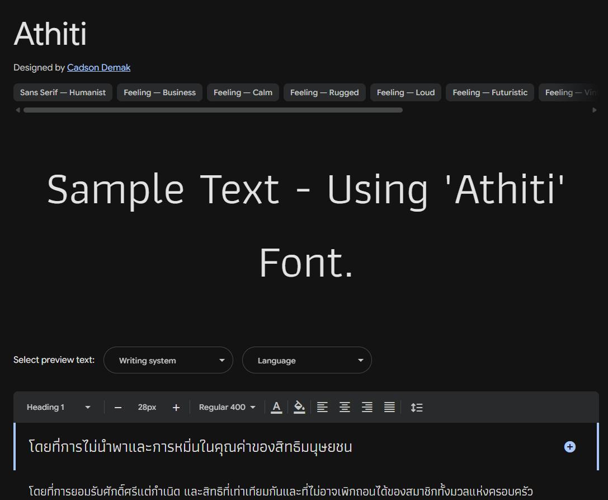Open the text color picker
Image resolution: width=608 pixels, height=500 pixels.
(276, 407)
